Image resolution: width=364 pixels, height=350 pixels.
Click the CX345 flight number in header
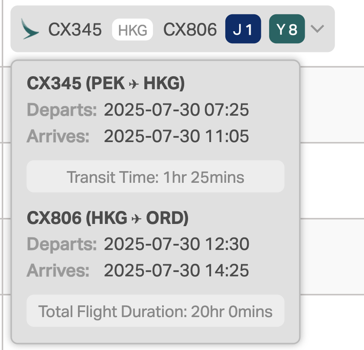coord(75,29)
